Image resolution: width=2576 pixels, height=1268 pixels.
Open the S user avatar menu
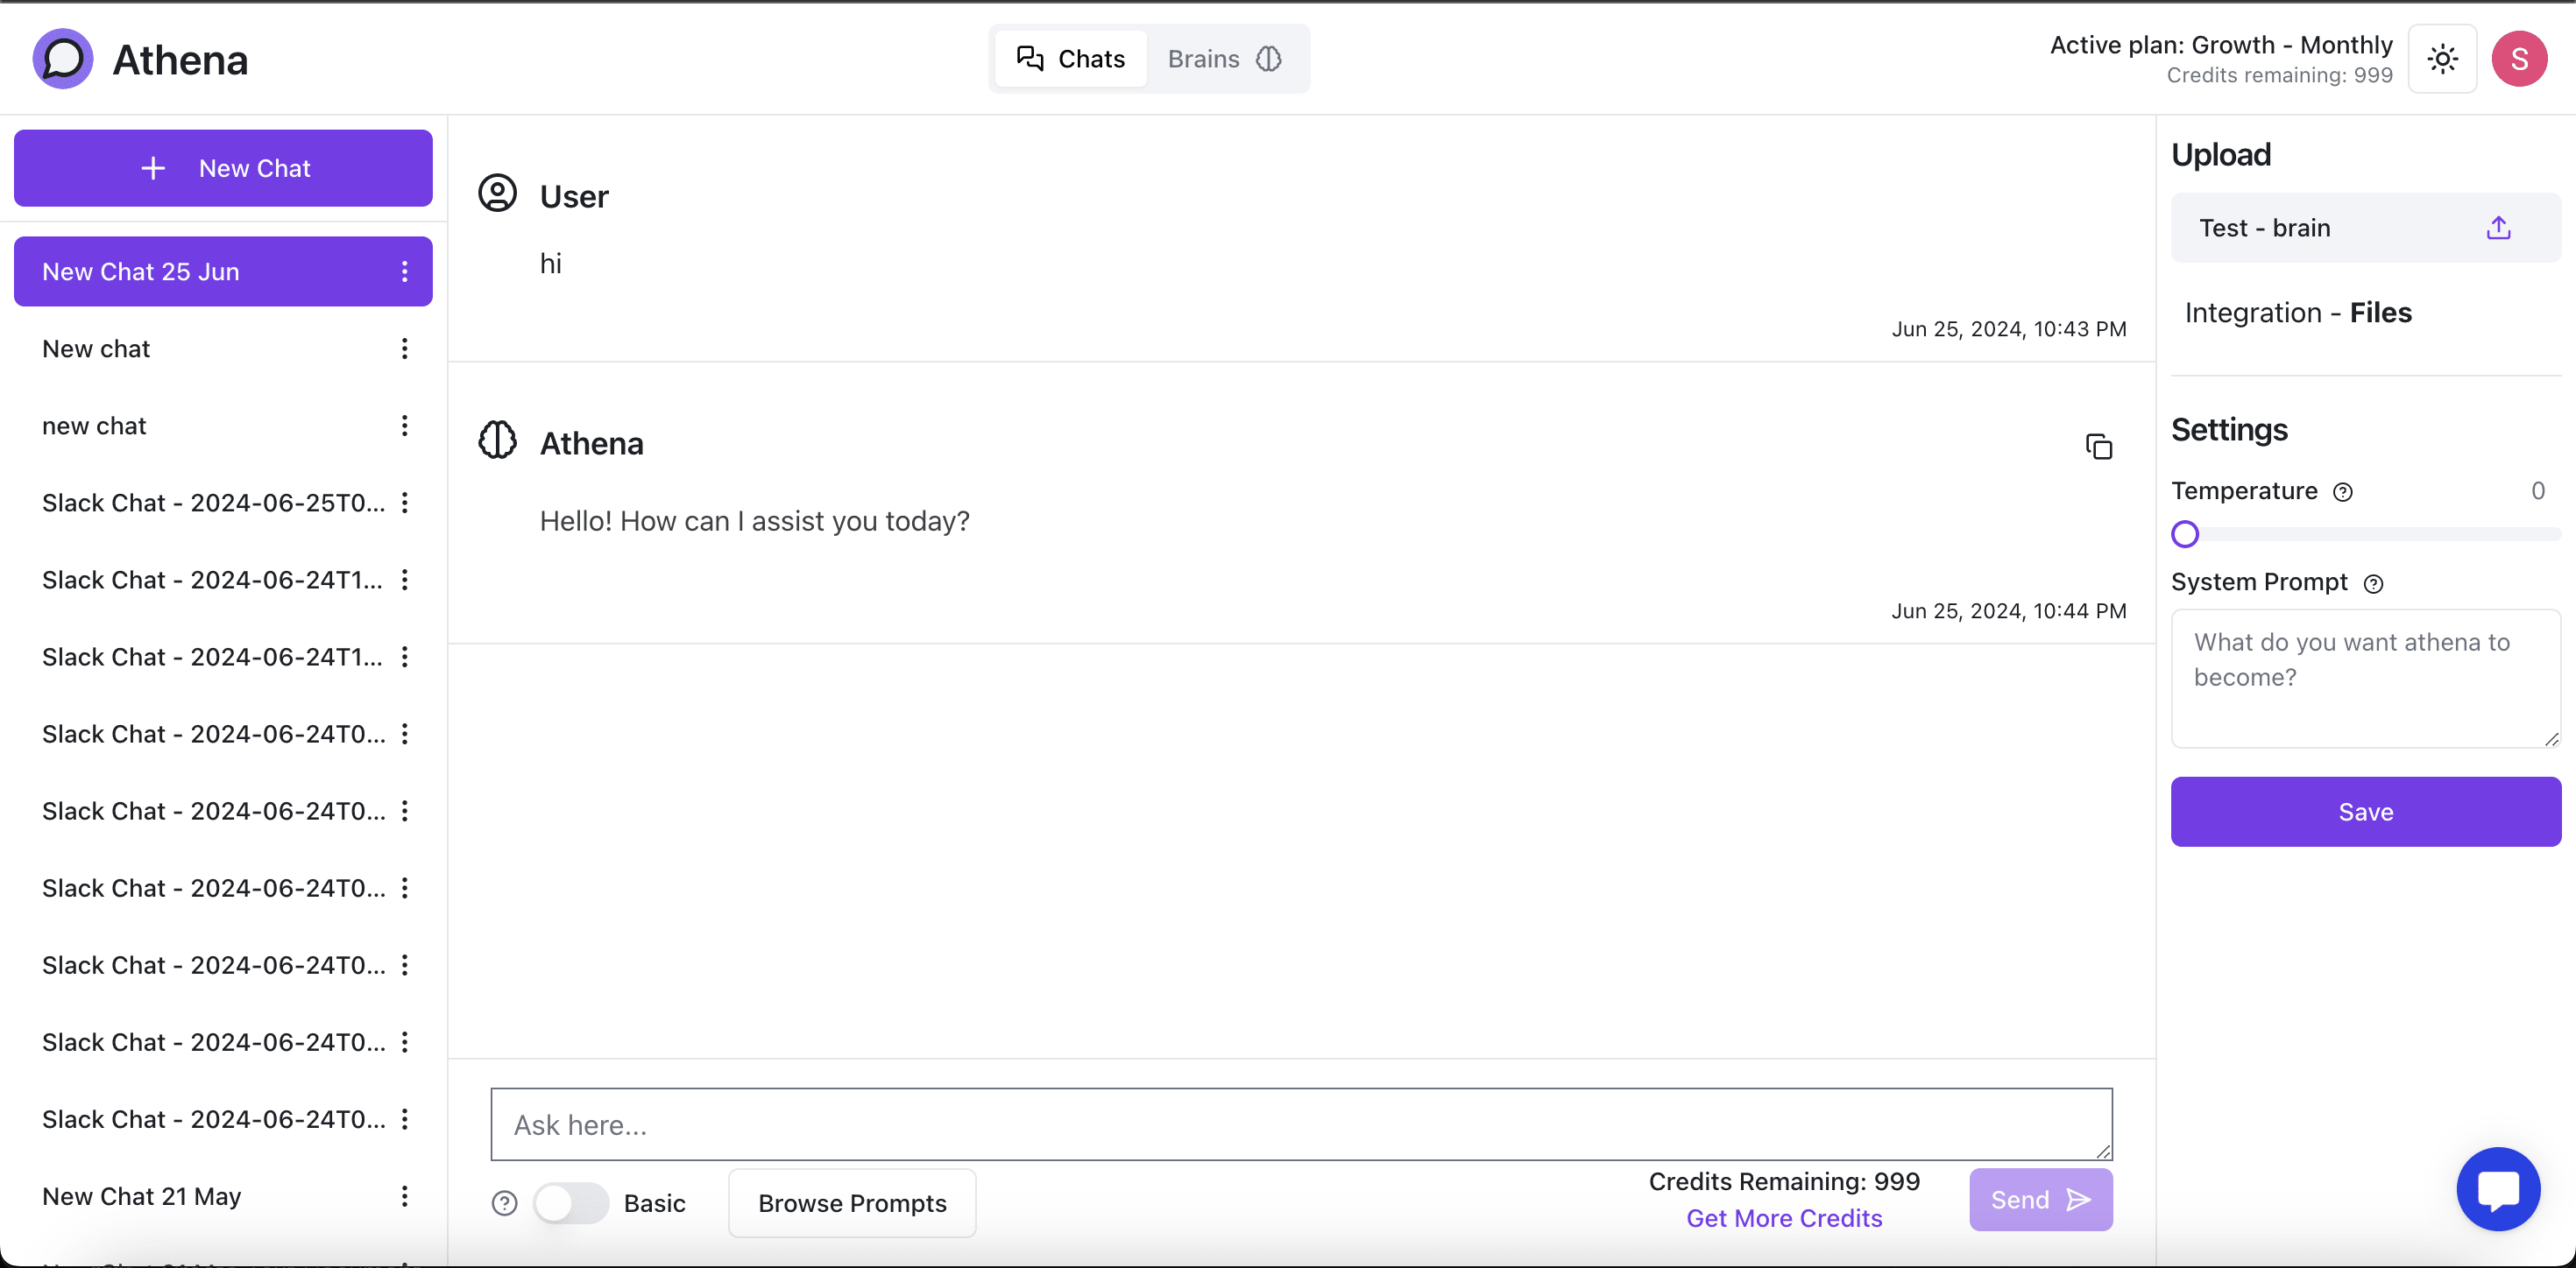[2518, 59]
